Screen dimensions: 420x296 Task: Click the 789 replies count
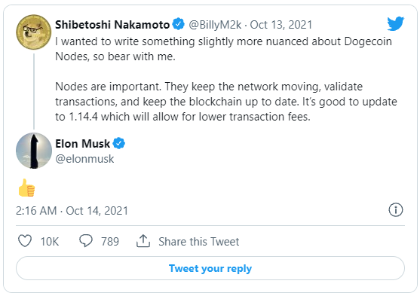point(110,242)
